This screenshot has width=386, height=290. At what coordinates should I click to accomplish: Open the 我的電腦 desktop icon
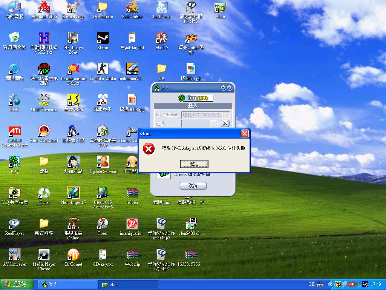coord(14,10)
